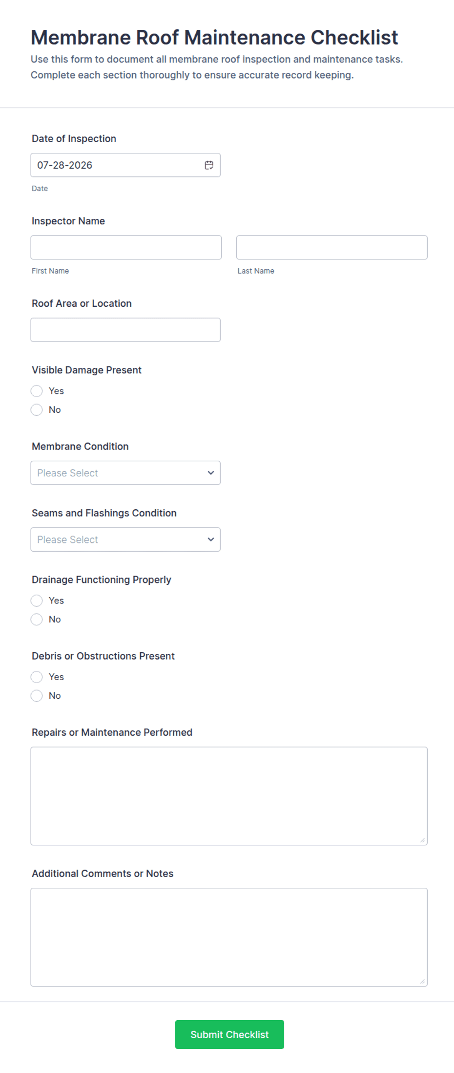Viewport: 454px width, 1073px height.
Task: Open the Seams and Flashings Condition select box
Action: tap(125, 539)
